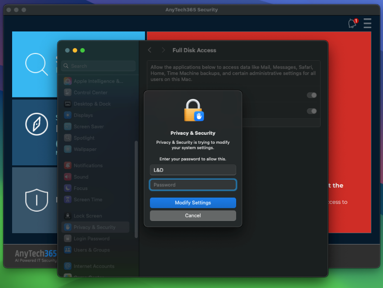
Task: Click Screen Saver sidebar icon
Action: [68, 126]
